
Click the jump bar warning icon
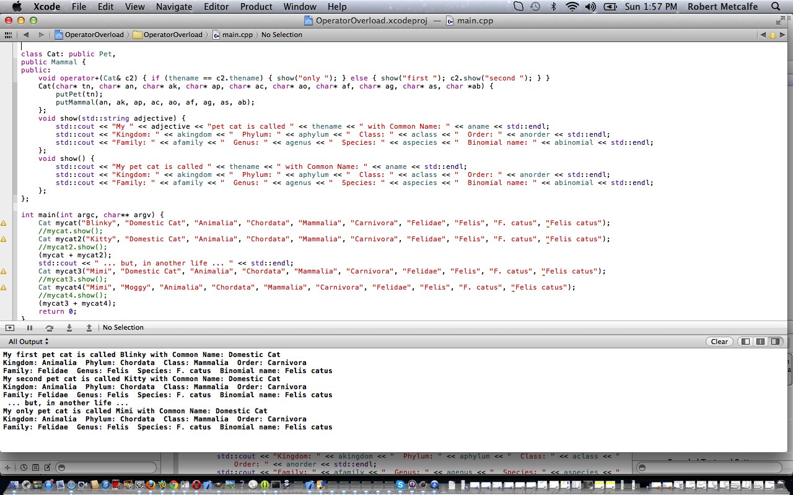point(773,35)
